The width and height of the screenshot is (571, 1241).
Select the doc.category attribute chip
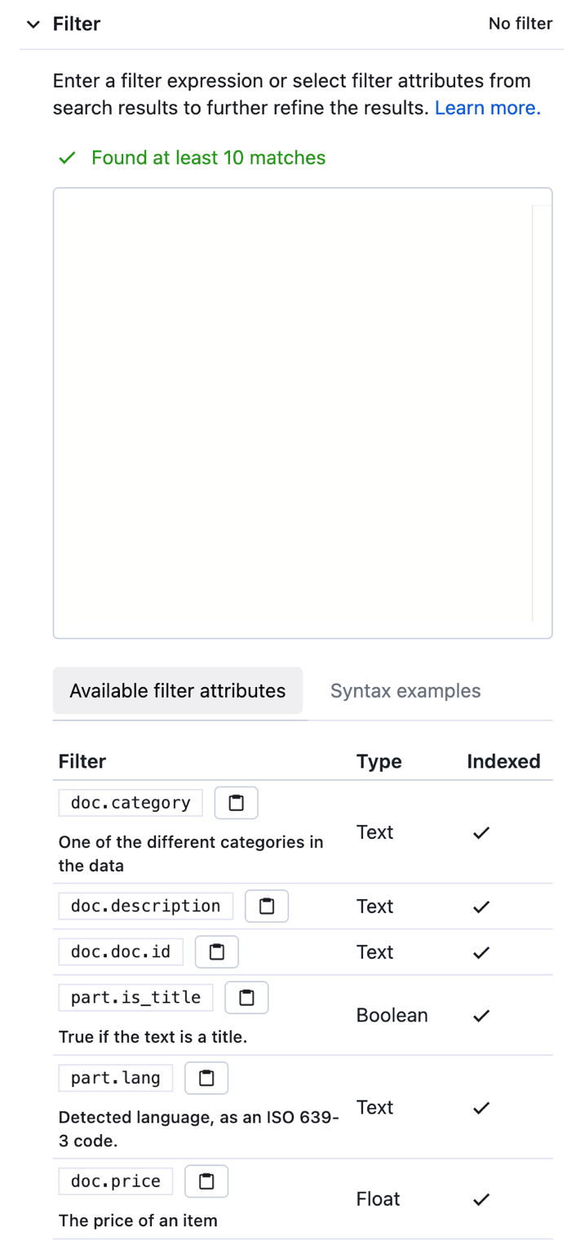pos(130,802)
